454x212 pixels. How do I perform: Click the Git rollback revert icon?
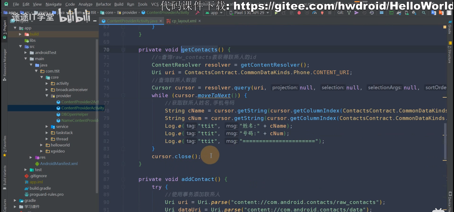click(372, 13)
